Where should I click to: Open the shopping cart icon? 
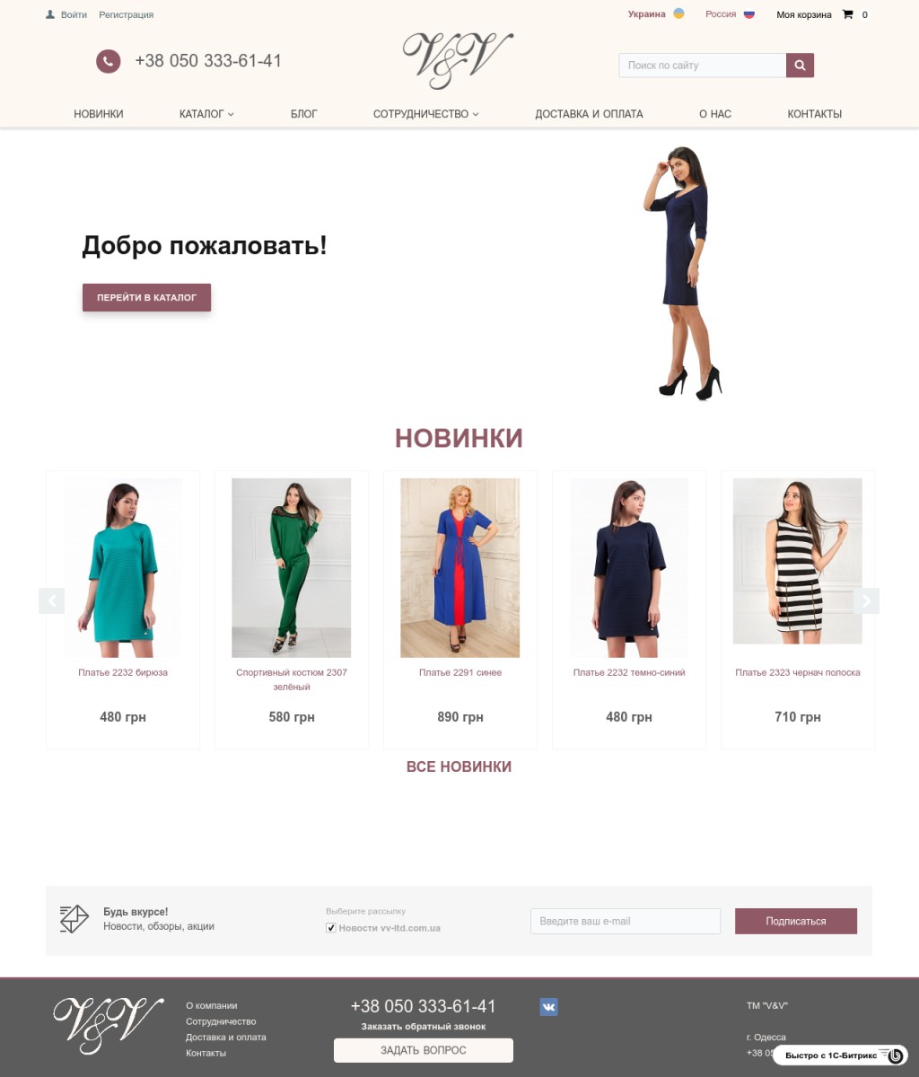tap(847, 14)
